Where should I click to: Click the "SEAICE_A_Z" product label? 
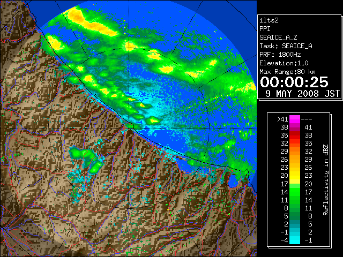click(278, 37)
